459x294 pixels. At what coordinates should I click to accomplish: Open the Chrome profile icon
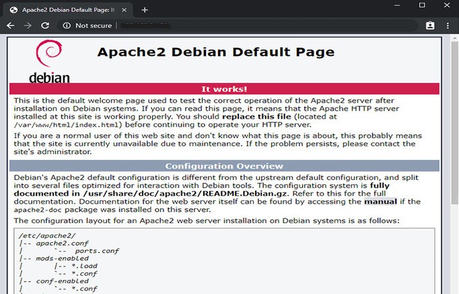point(430,26)
